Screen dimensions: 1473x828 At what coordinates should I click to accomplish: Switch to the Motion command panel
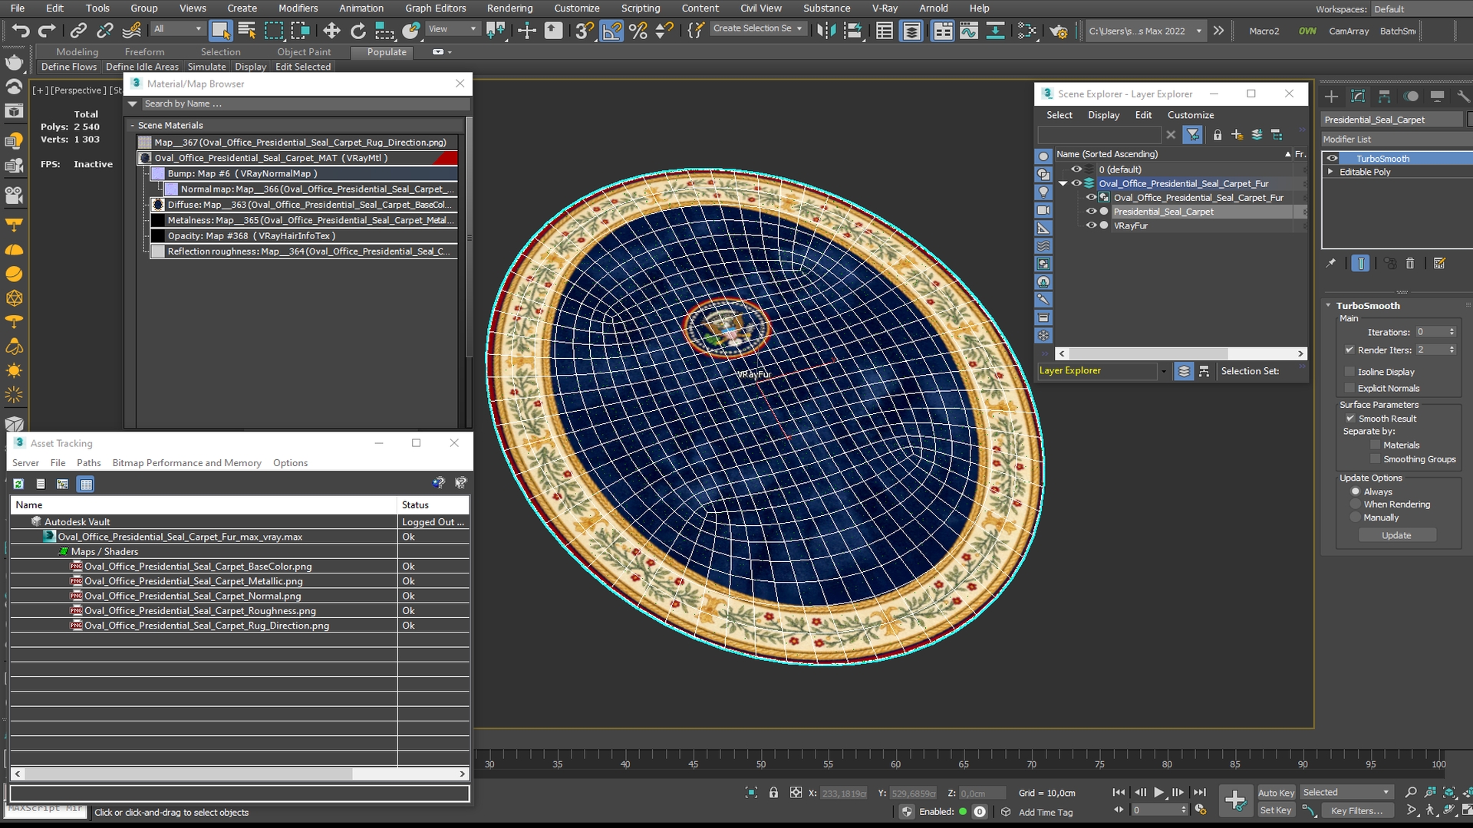(x=1411, y=96)
